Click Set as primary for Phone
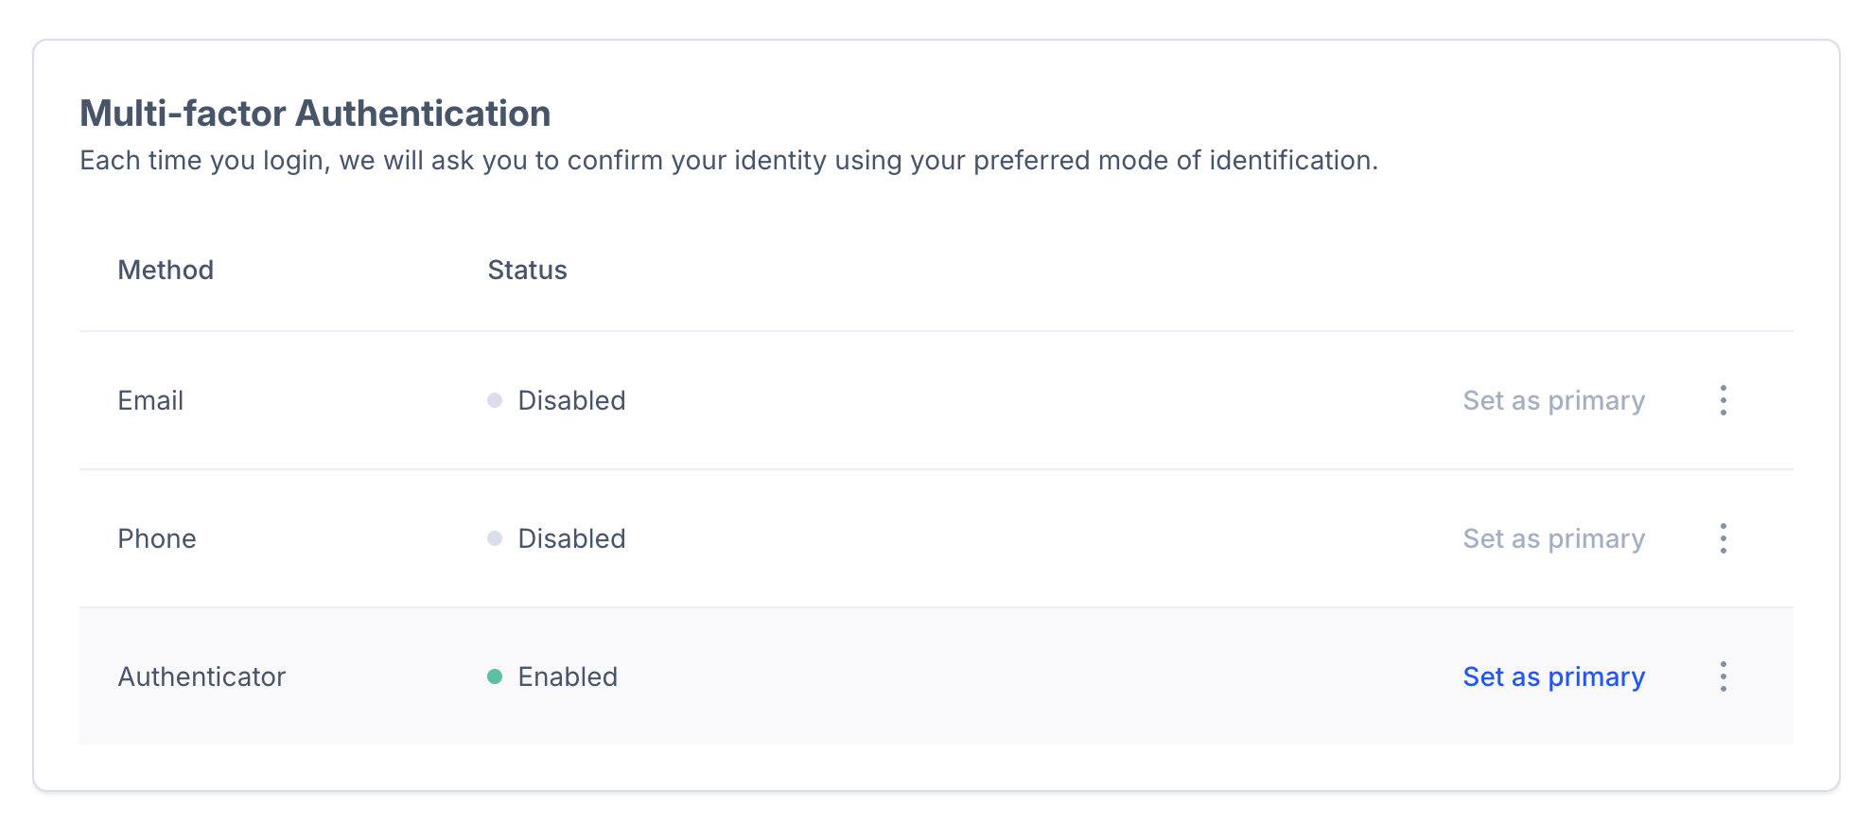 [1553, 538]
